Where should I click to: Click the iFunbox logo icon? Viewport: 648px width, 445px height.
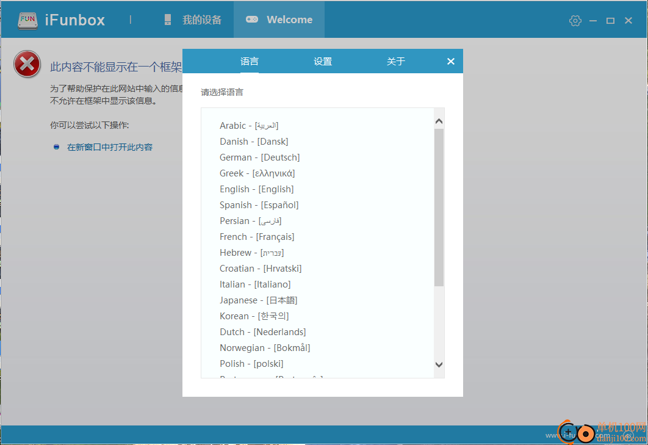27,20
